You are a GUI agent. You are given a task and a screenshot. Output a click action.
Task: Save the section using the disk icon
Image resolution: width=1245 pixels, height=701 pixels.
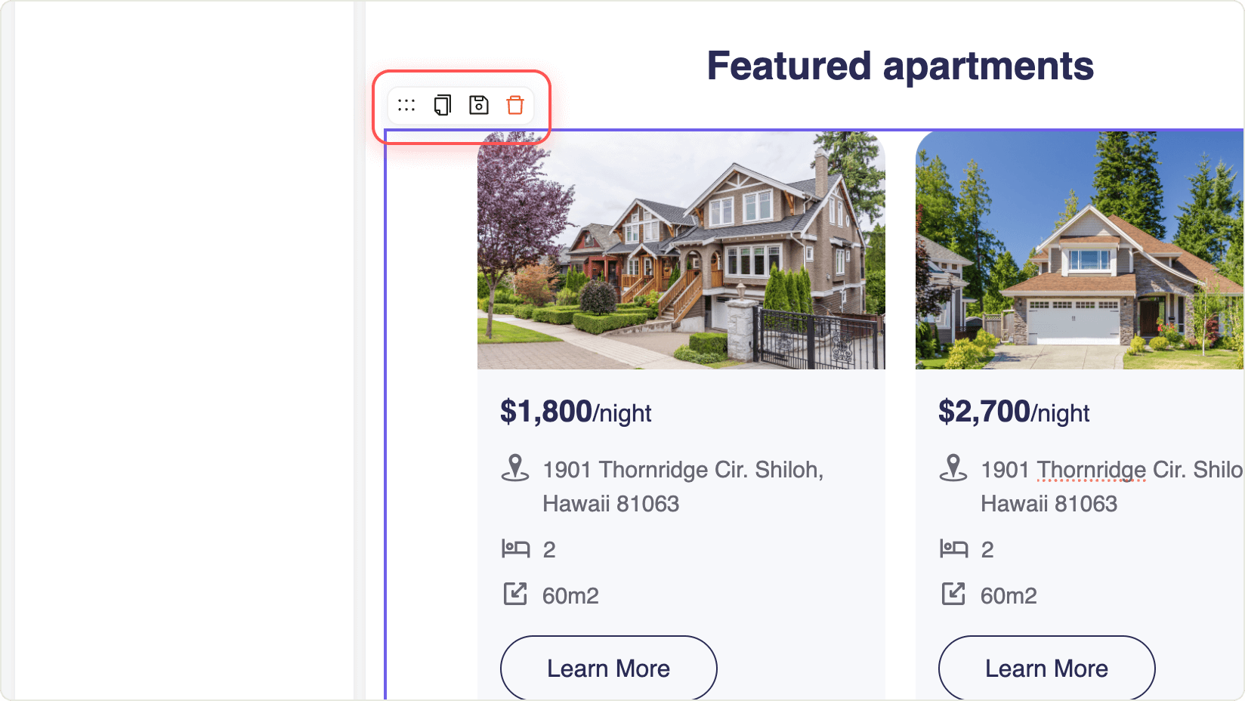coord(479,105)
